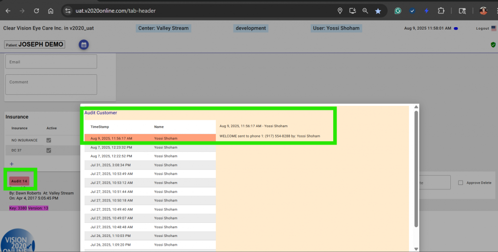The image size is (498, 252).
Task: Click the US flag language icon
Action: pyautogui.click(x=494, y=28)
